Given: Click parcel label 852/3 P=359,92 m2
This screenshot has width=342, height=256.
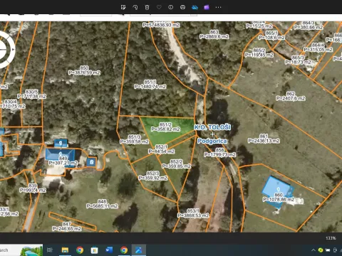Looking at the screenshot, I should 152,176.
